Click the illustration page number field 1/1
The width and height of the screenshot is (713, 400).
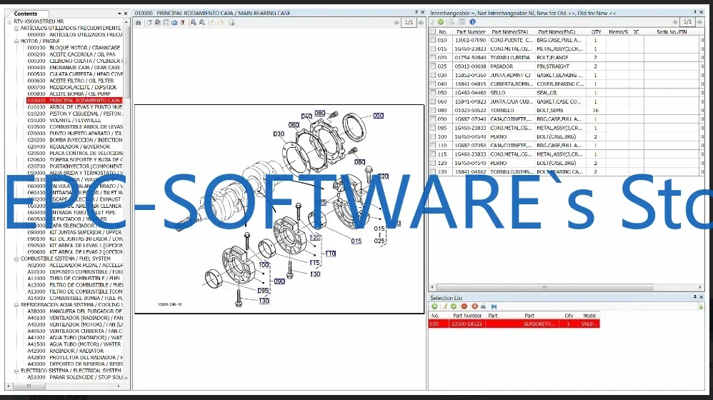click(409, 22)
